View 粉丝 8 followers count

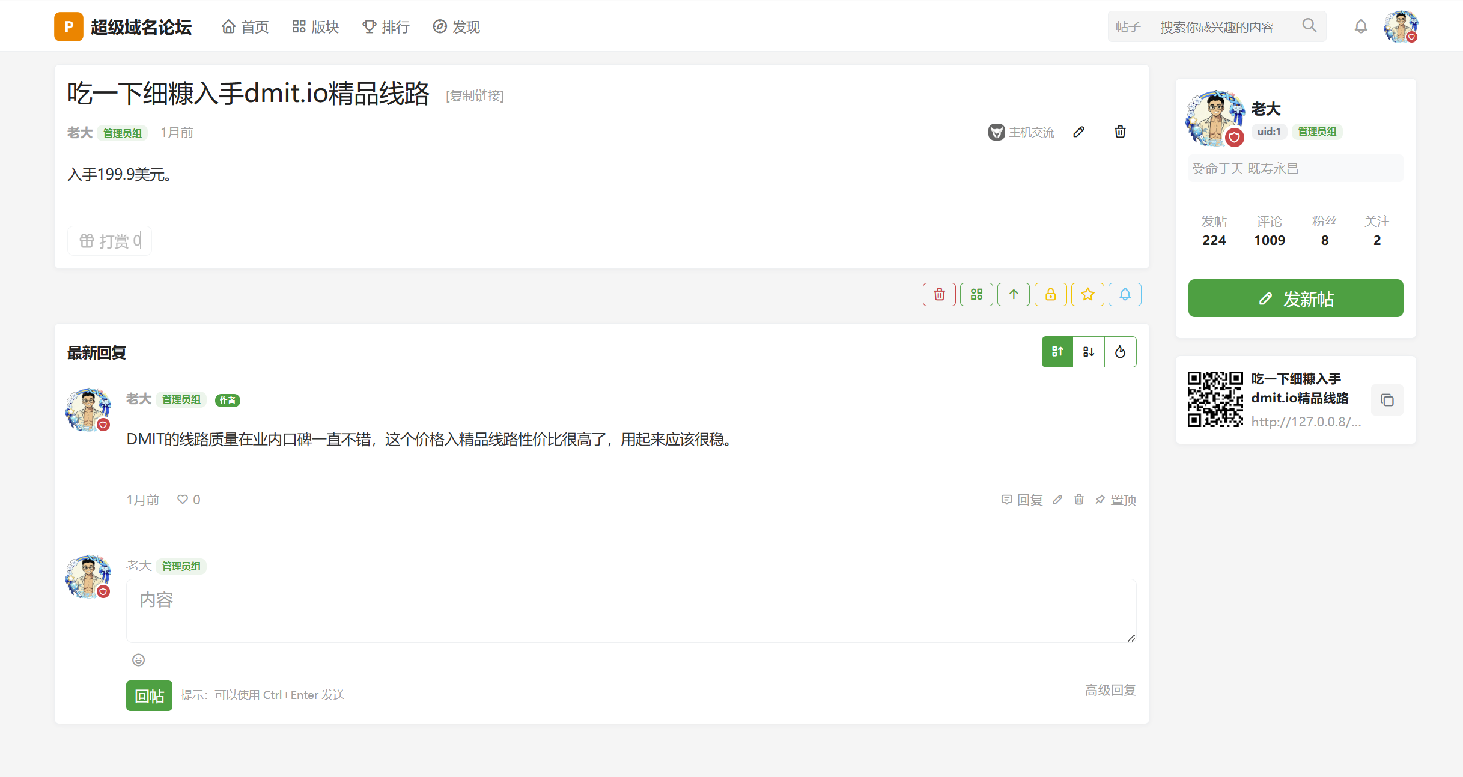pyautogui.click(x=1325, y=231)
